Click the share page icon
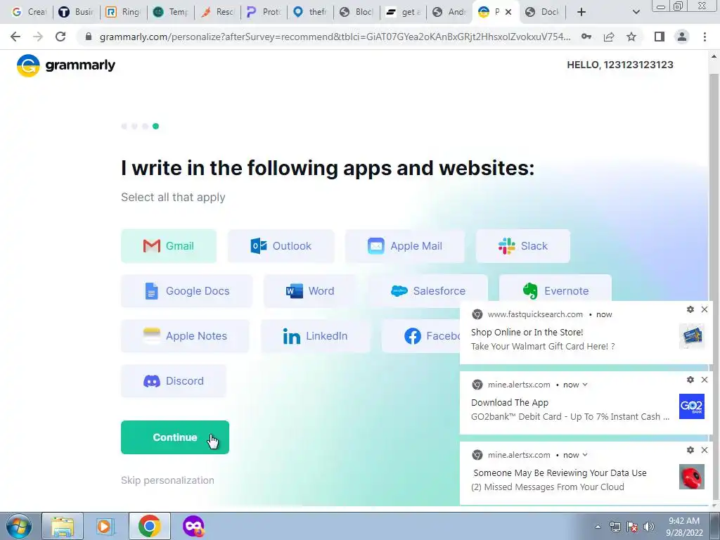The image size is (720, 540). tap(609, 37)
